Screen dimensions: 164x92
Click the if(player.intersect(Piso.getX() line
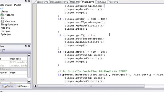pyautogui.click(x=111, y=75)
